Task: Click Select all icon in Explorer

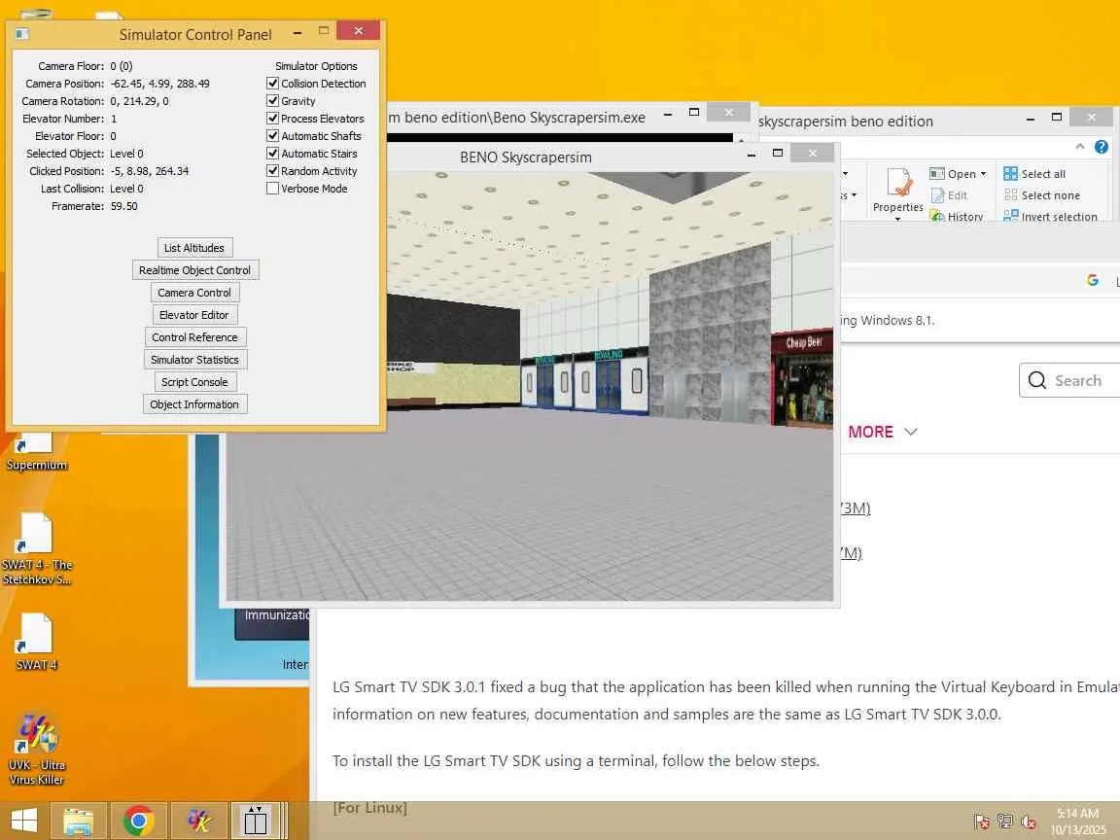Action: [1010, 174]
